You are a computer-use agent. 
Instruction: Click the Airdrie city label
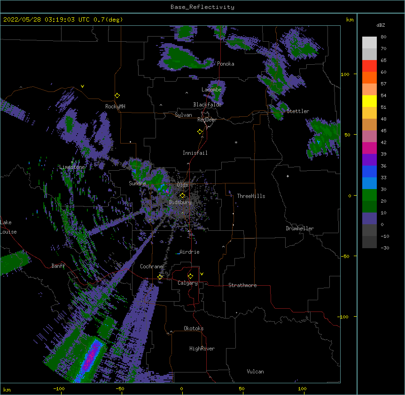coord(189,252)
